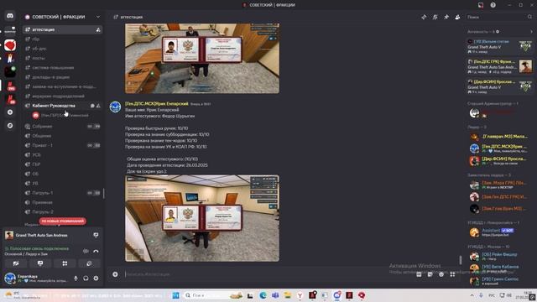
Task: Join the Собрание voice channel
Action: 63,127
